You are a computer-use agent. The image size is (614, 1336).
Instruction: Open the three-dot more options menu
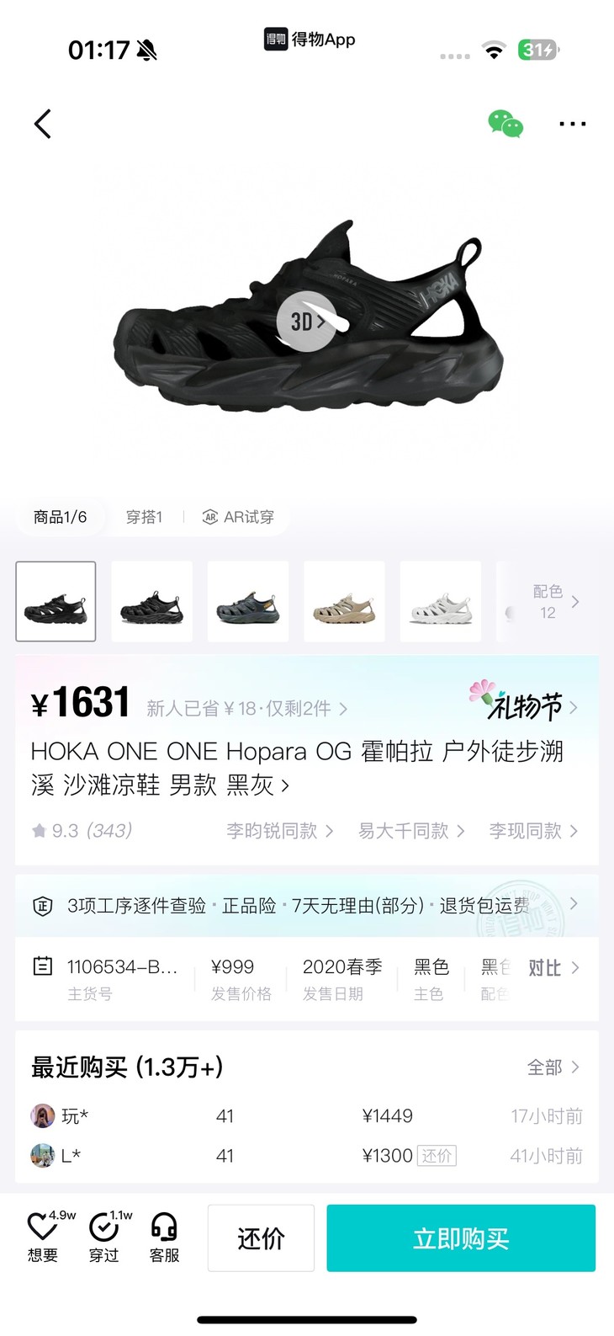pyautogui.click(x=573, y=124)
